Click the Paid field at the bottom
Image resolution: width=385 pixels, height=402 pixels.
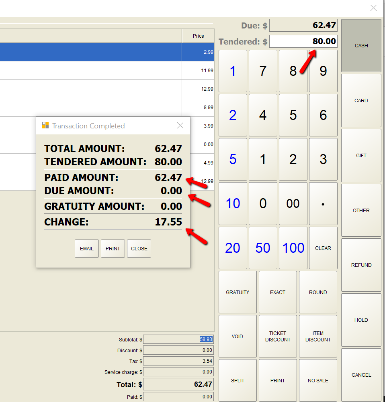[x=178, y=397]
